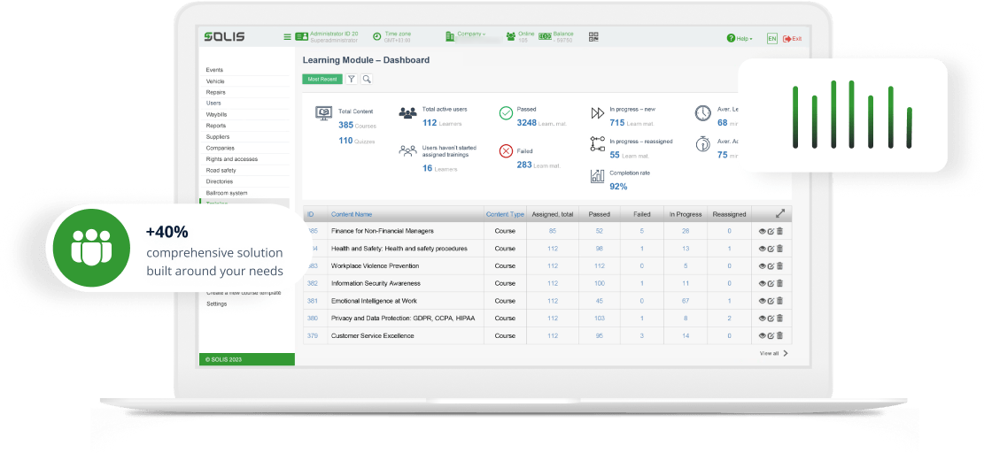Delete the Health and Safety procedures course

coord(779,249)
